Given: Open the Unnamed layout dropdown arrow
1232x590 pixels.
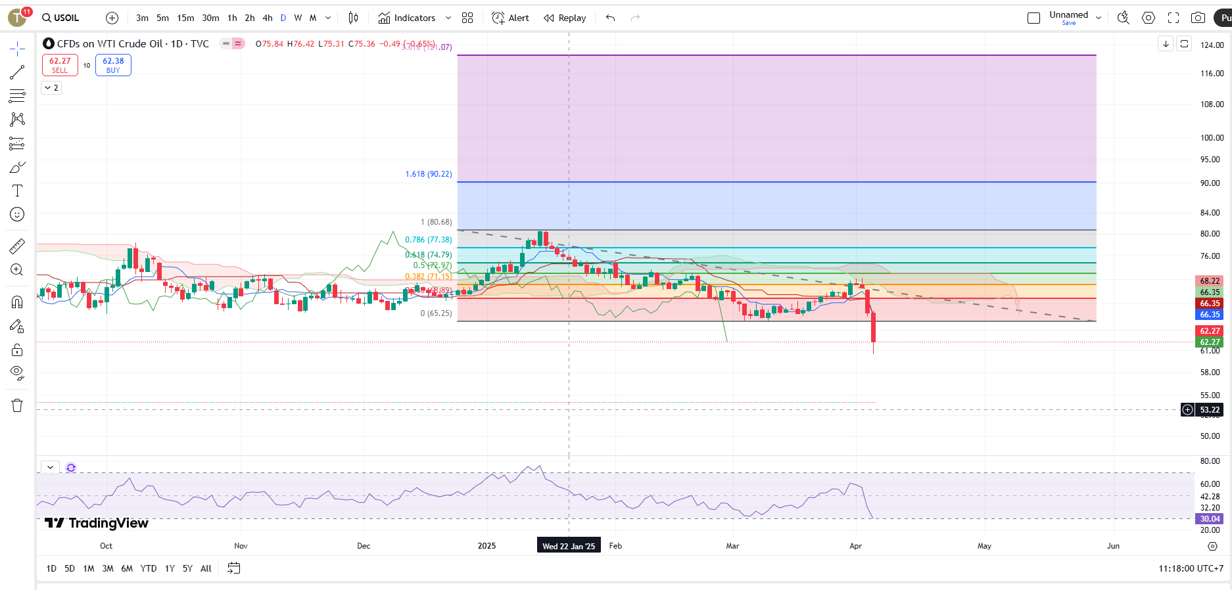Looking at the screenshot, I should pyautogui.click(x=1099, y=18).
